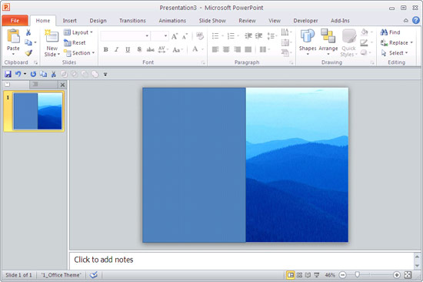Open PowerPoint Help question mark

(416, 20)
